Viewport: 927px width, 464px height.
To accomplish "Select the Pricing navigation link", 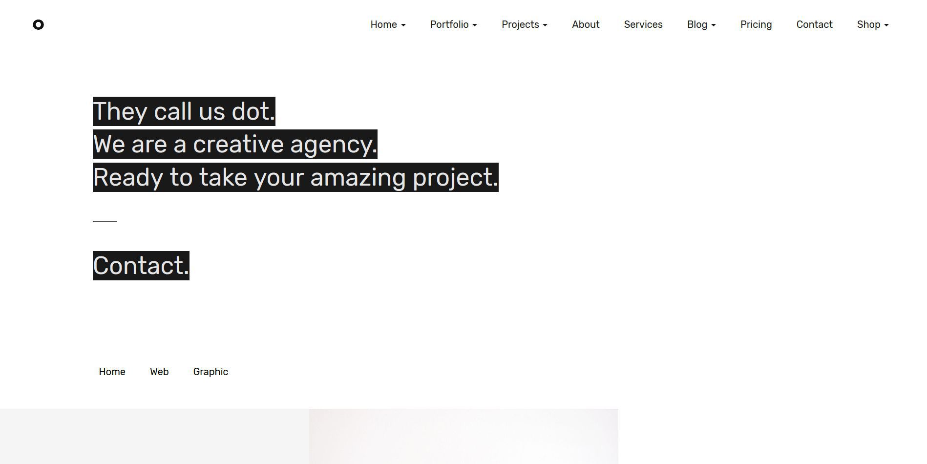I will pyautogui.click(x=756, y=24).
